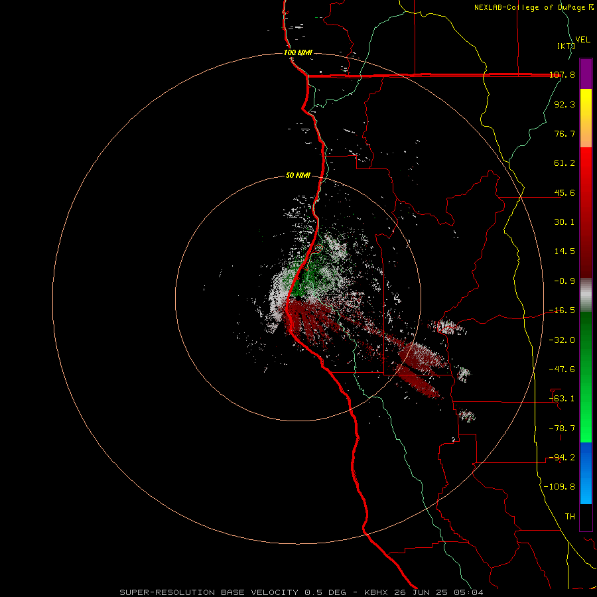
Task: Click the 30.1 velocity scale value
Action: (x=564, y=222)
